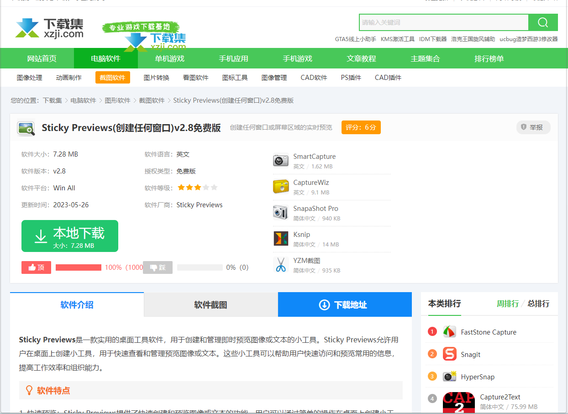The width and height of the screenshot is (568, 414).
Task: Select PS插件 subcategory
Action: tap(351, 78)
